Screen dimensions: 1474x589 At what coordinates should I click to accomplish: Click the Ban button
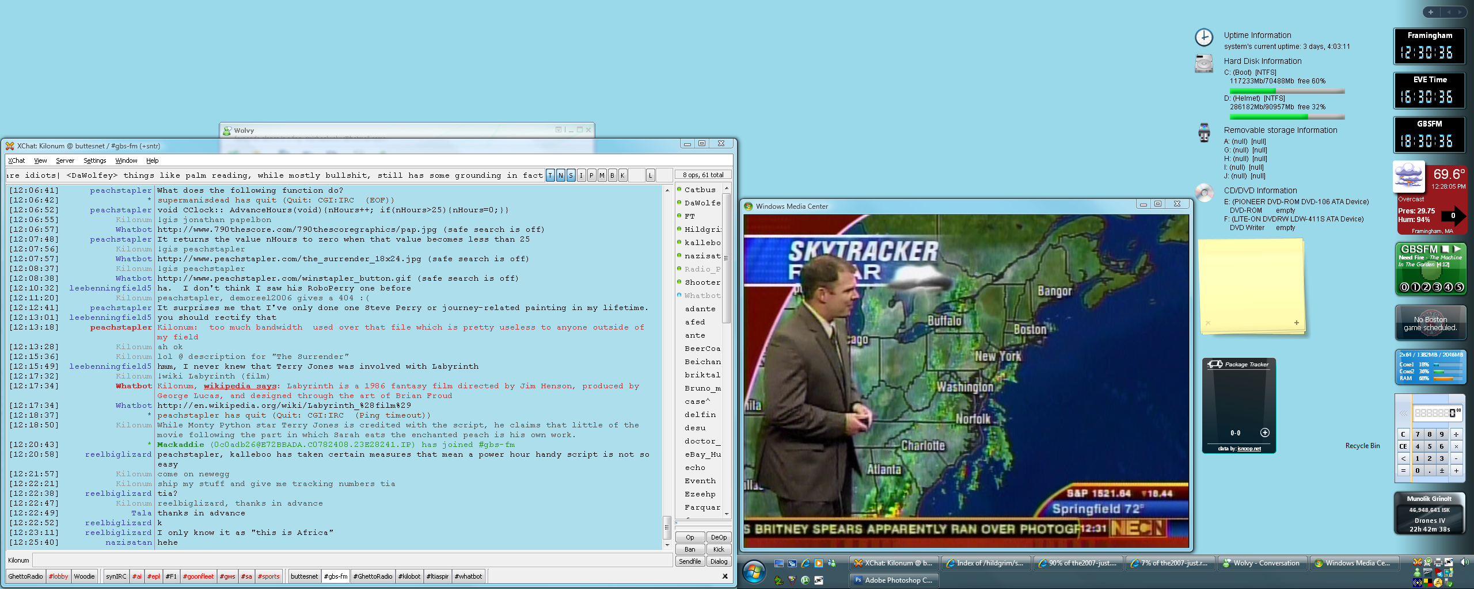click(x=690, y=549)
